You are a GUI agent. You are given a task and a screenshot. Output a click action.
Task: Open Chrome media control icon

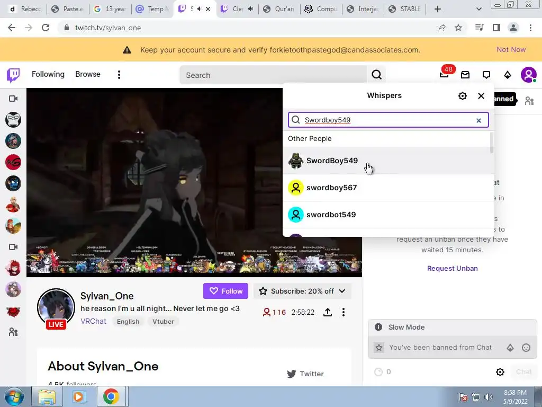tap(479, 28)
